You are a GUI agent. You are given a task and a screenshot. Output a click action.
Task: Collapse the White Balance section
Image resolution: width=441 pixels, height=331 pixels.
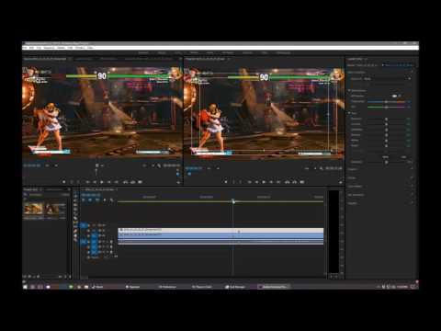coord(349,91)
